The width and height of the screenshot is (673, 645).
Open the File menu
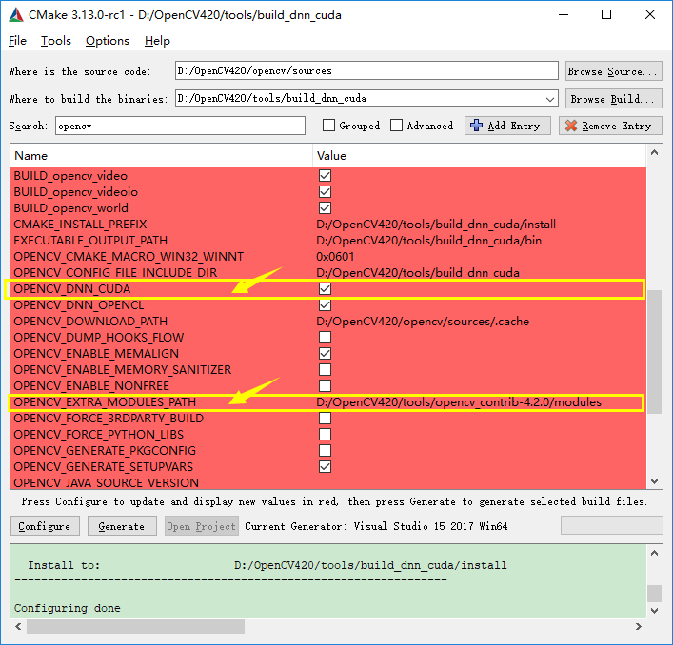17,41
